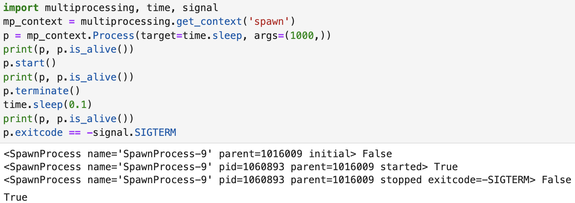The width and height of the screenshot is (575, 203).
Task: Click 'signal' in the import statement
Action: pos(200,8)
